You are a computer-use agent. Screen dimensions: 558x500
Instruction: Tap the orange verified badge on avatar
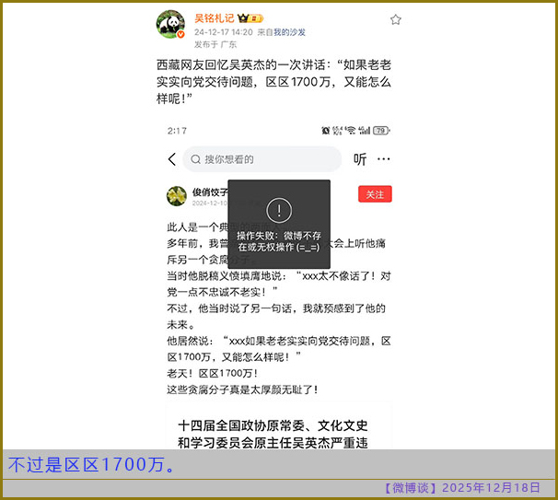click(180, 34)
